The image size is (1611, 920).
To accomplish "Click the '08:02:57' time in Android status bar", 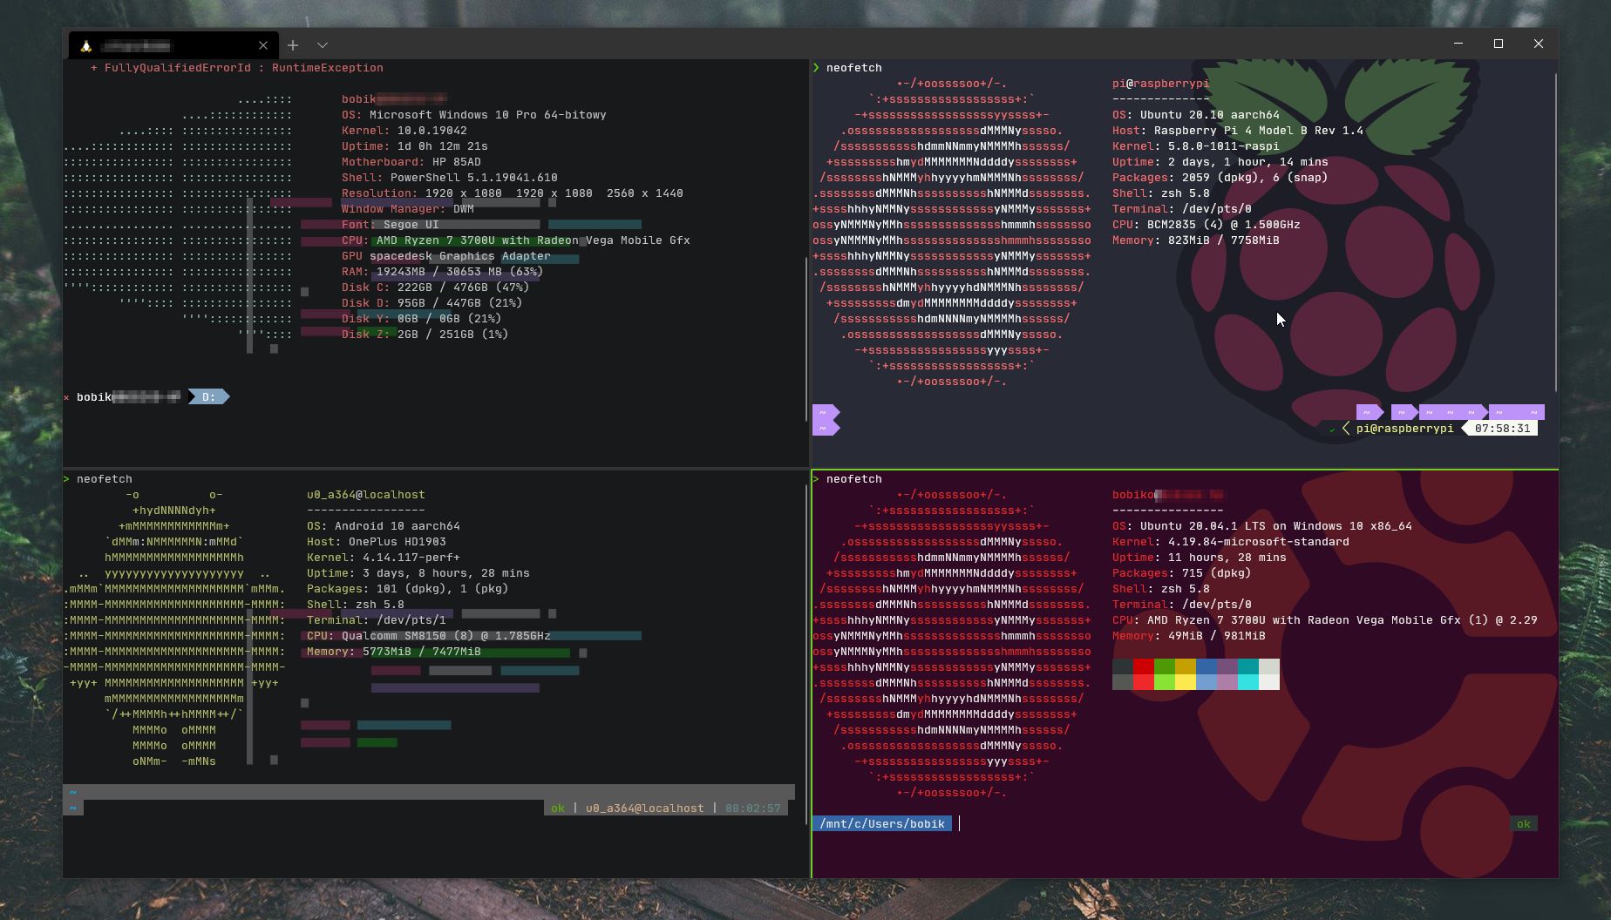I will click(x=753, y=808).
